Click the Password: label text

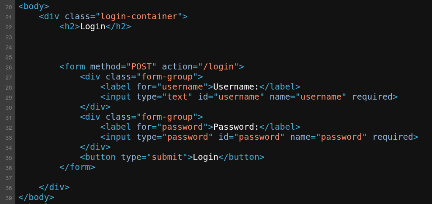coord(236,127)
